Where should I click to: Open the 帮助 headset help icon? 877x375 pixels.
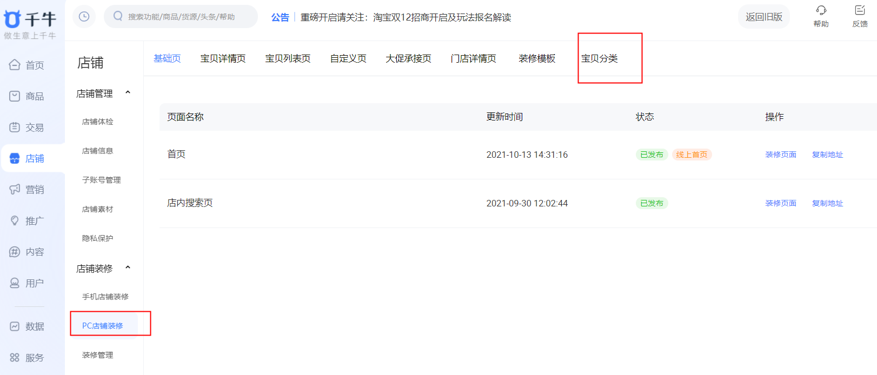(x=821, y=10)
